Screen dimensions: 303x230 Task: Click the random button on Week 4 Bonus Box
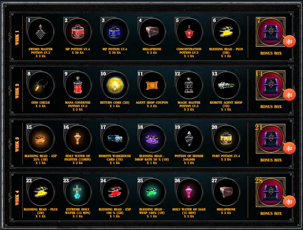pos(289,201)
